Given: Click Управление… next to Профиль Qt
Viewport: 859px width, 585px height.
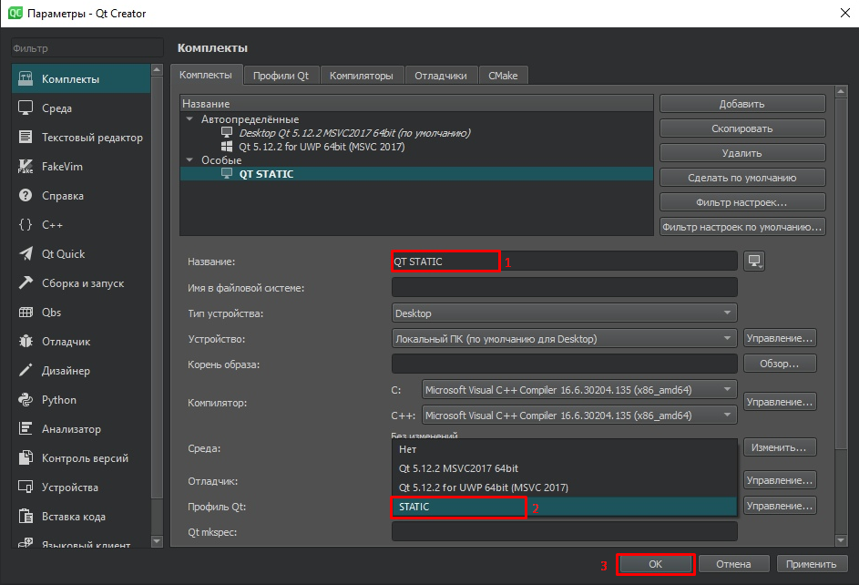Looking at the screenshot, I should click(x=780, y=506).
